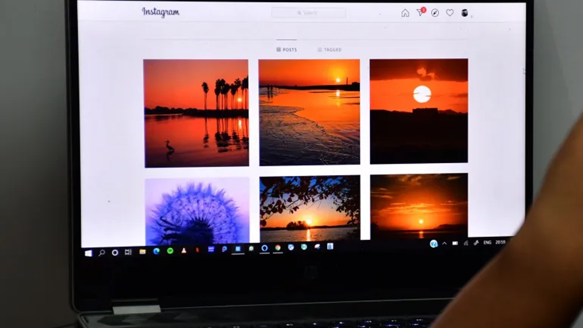Open the Get Help tray icon
Image resolution: width=583 pixels, height=328 pixels.
pos(434,243)
